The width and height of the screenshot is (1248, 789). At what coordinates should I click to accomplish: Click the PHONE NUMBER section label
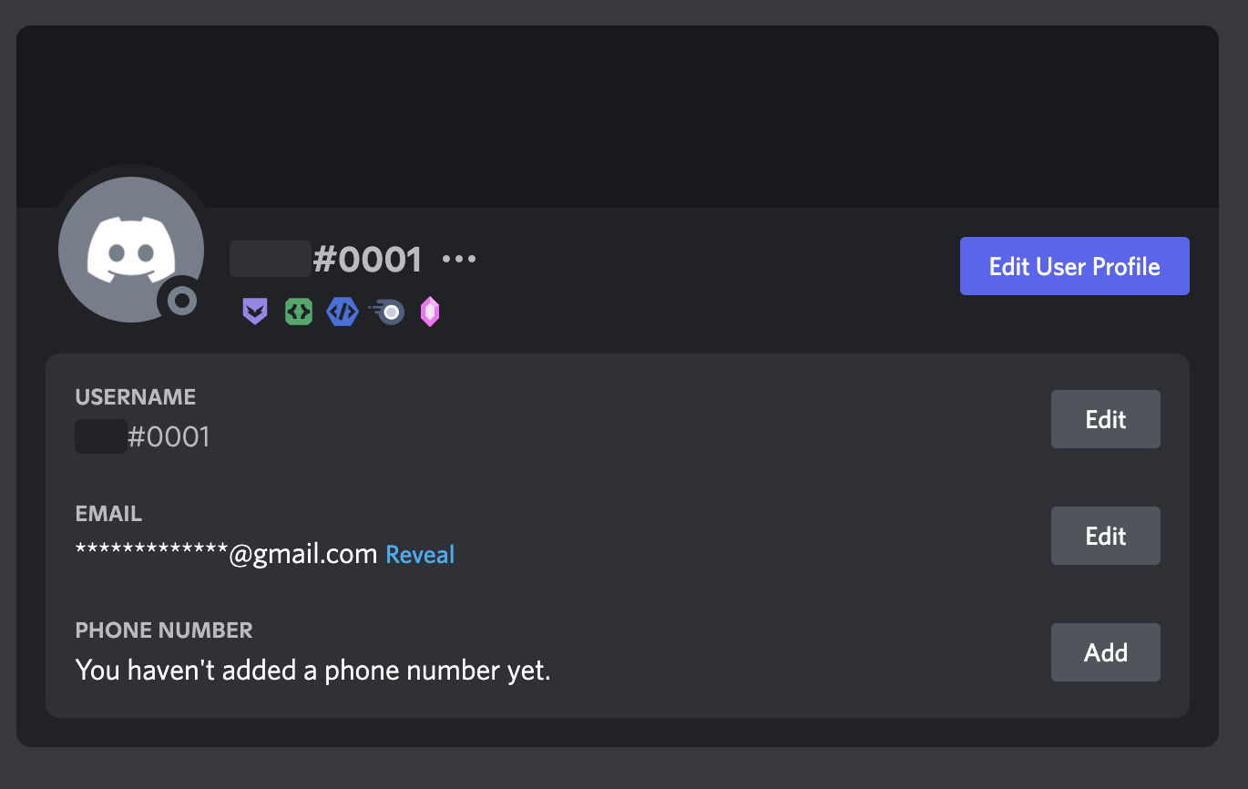point(164,630)
